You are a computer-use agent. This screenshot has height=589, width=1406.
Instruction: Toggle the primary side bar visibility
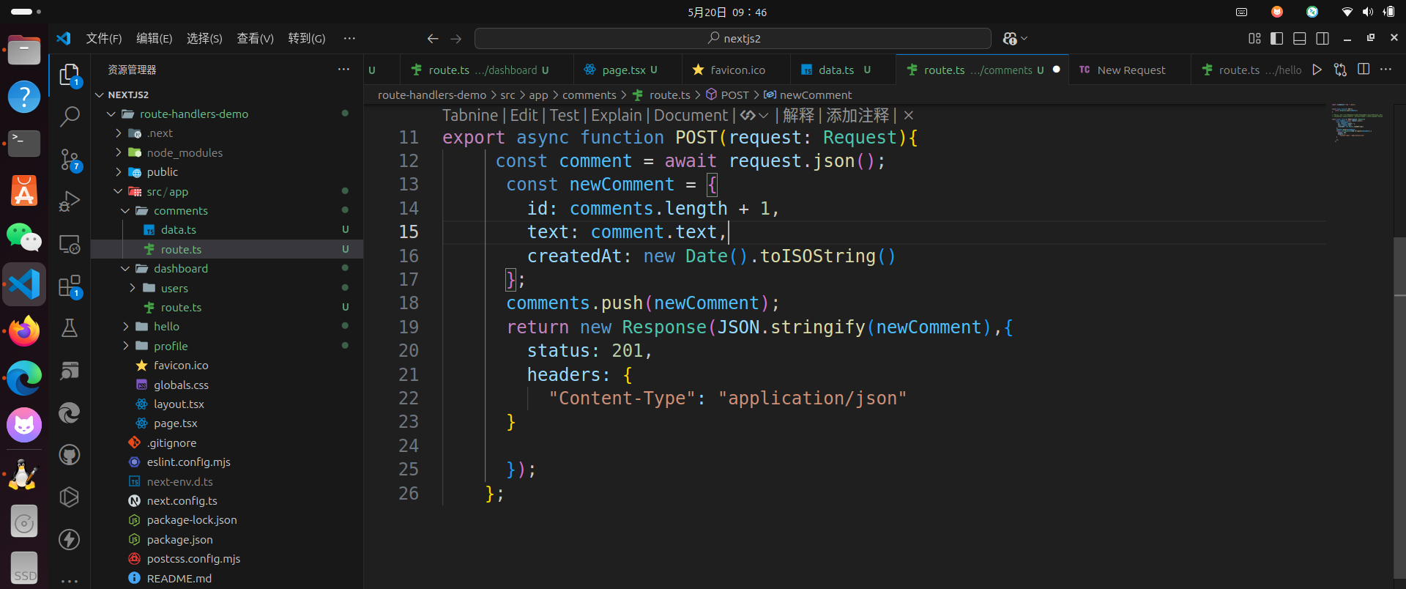pyautogui.click(x=1276, y=38)
